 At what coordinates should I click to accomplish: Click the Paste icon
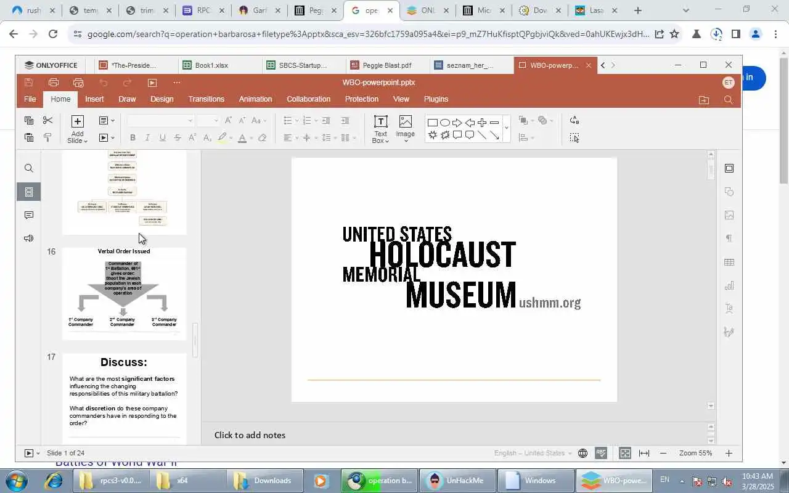pyautogui.click(x=29, y=137)
